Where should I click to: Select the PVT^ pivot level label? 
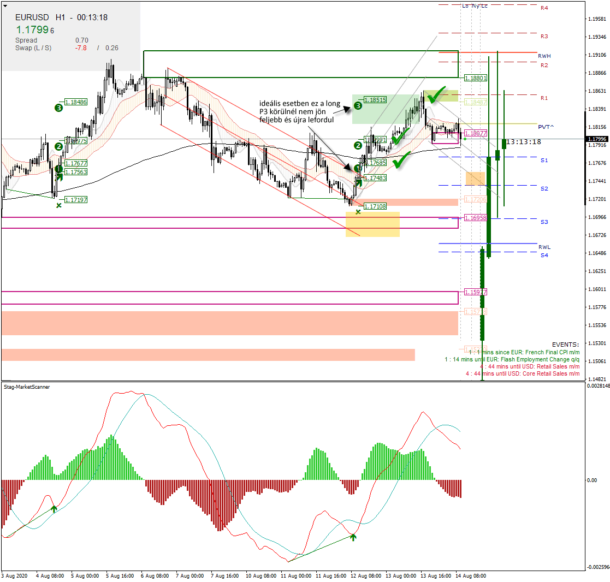(545, 127)
